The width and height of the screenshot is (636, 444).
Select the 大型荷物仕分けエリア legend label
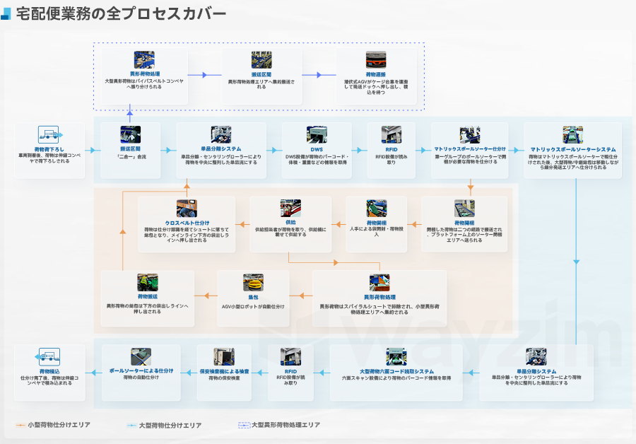(170, 426)
